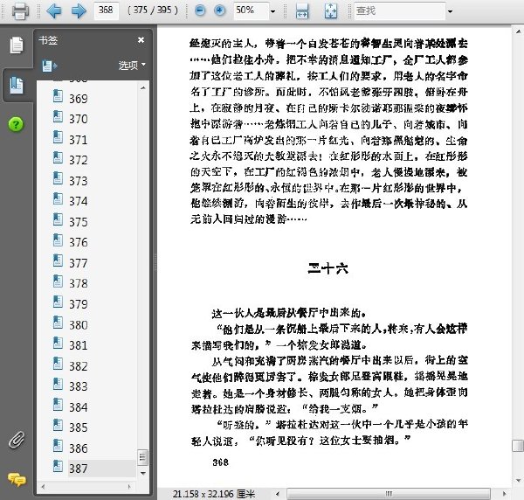Click the fit-page view icon
The image size is (524, 500).
coord(331,10)
